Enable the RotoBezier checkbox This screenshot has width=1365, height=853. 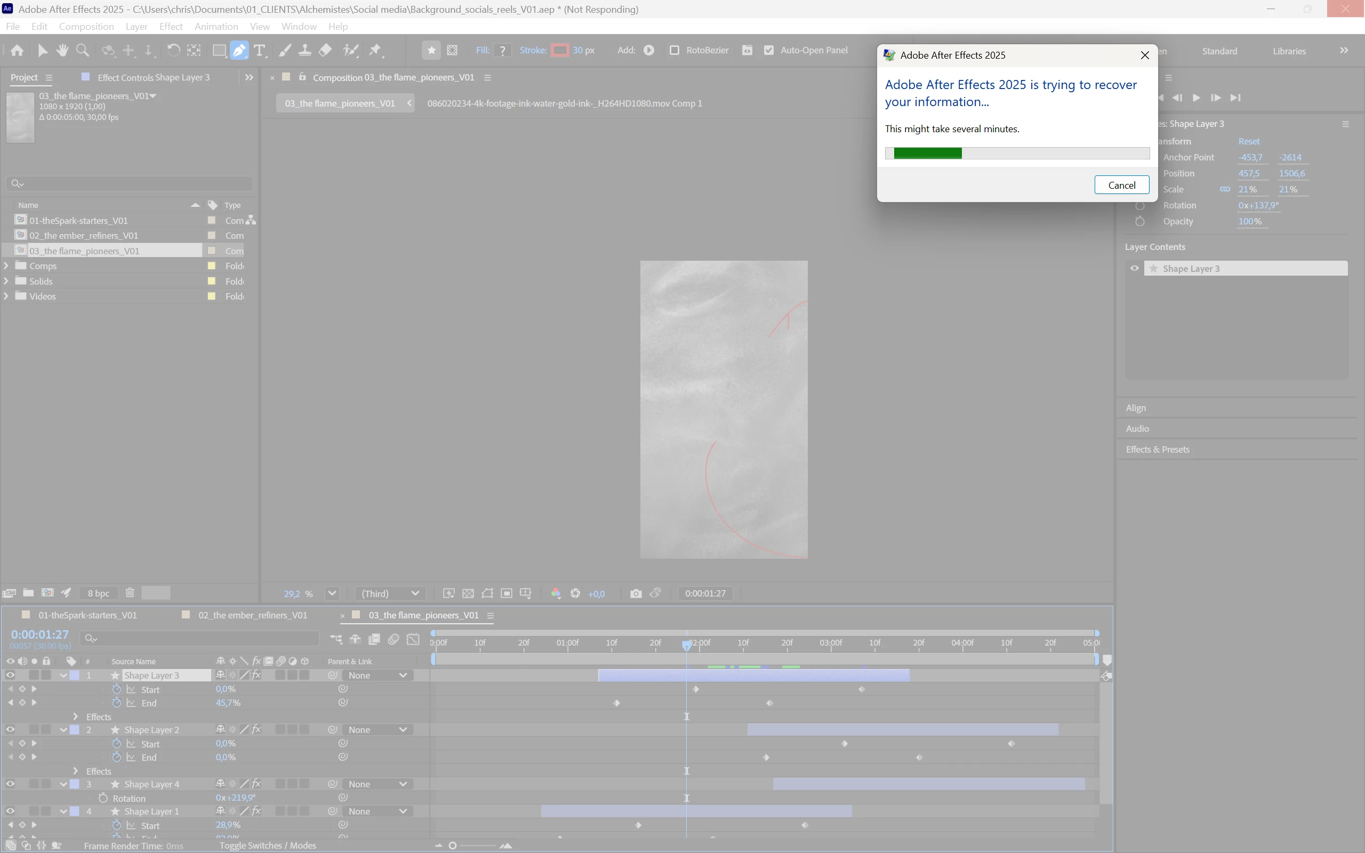pyautogui.click(x=674, y=50)
